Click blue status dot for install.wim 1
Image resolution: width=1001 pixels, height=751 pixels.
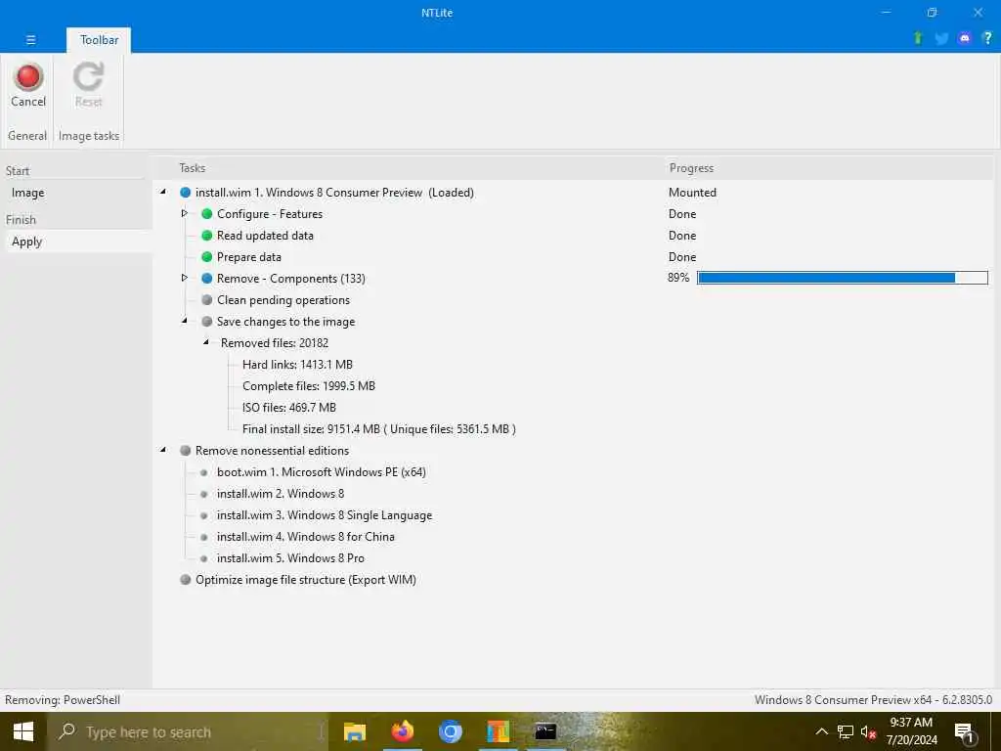tap(185, 193)
